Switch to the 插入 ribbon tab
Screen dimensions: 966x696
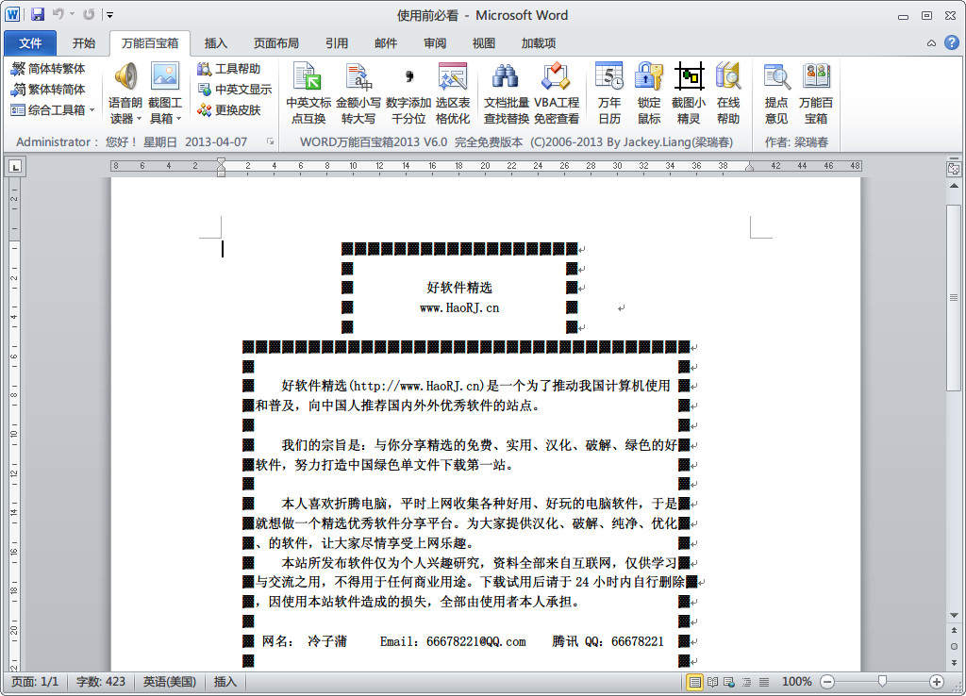[x=216, y=43]
